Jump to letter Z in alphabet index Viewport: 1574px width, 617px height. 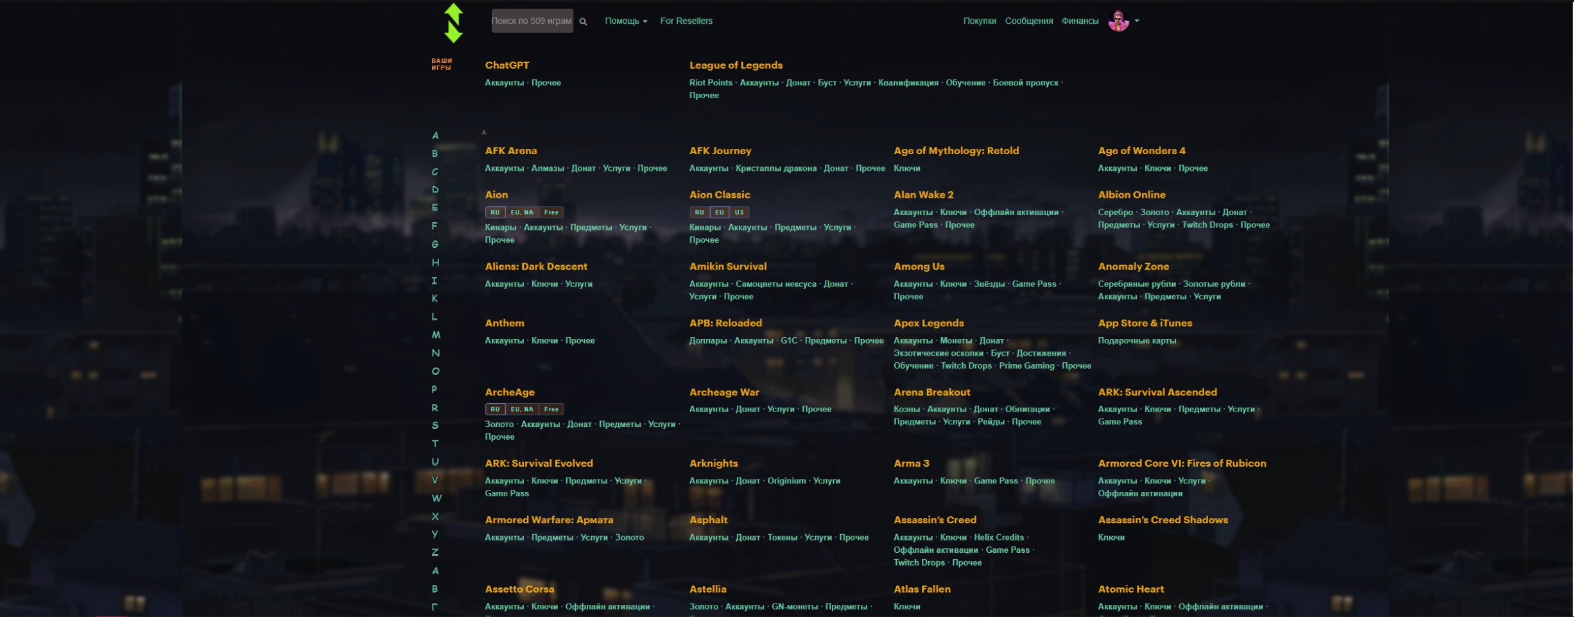pyautogui.click(x=435, y=552)
